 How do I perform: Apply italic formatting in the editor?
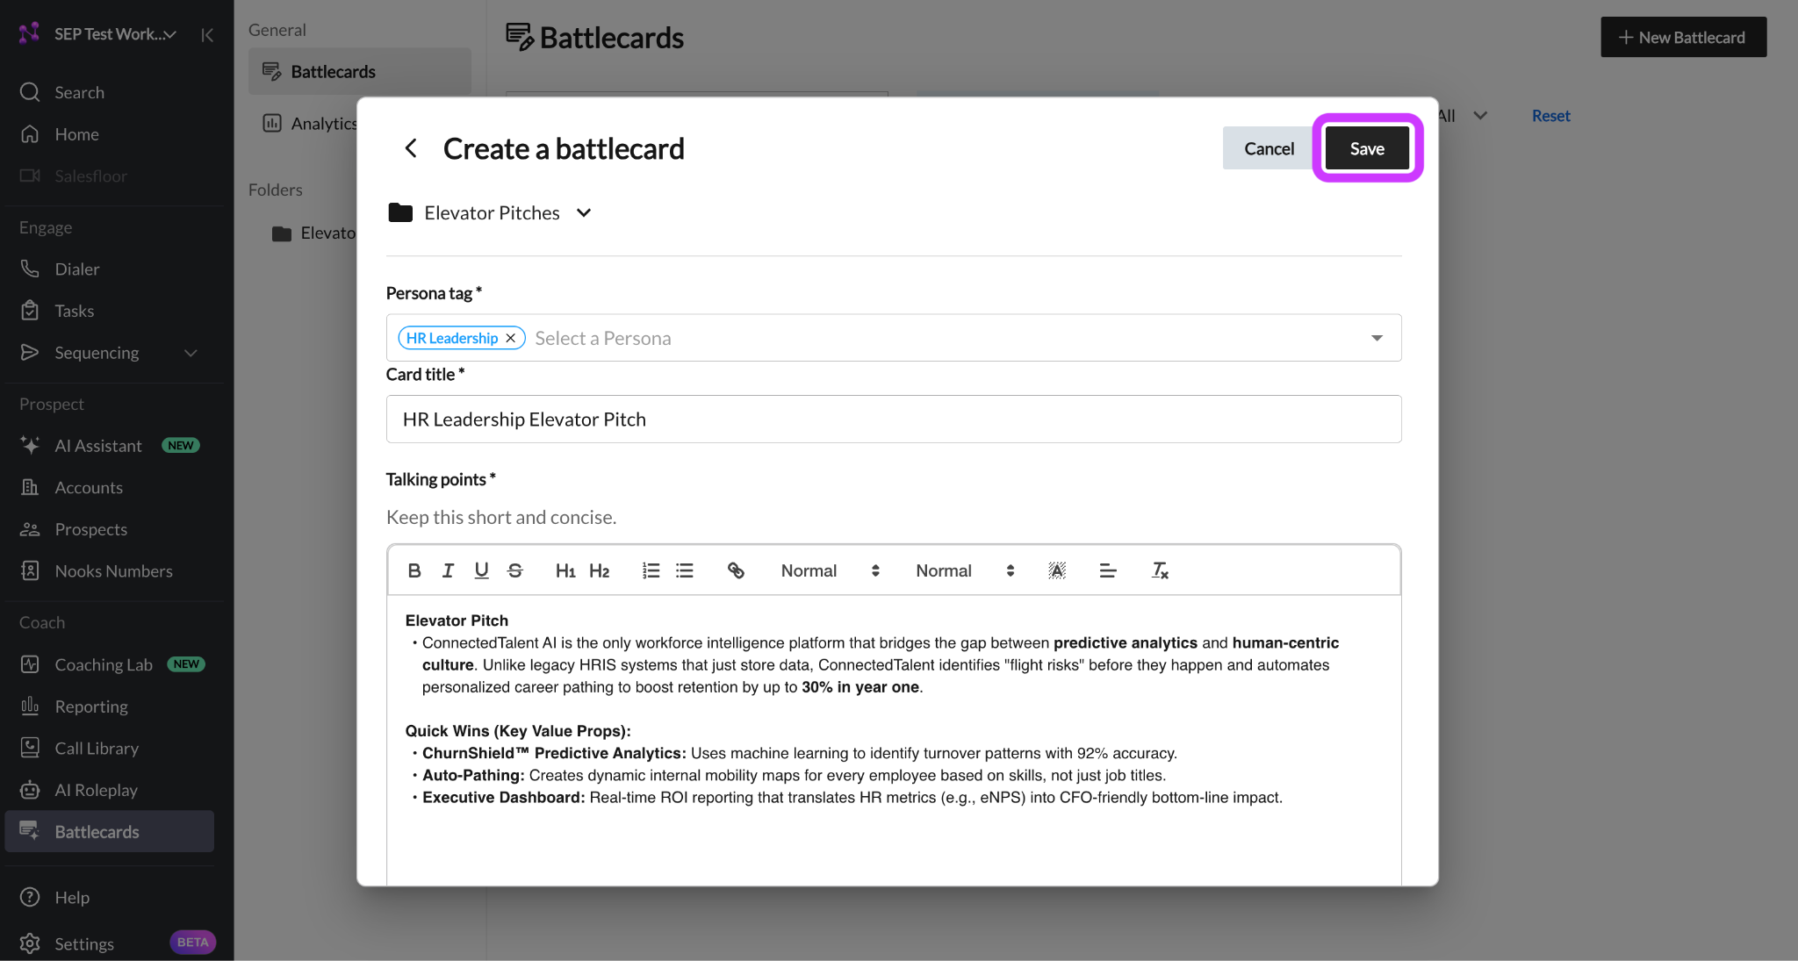(448, 570)
